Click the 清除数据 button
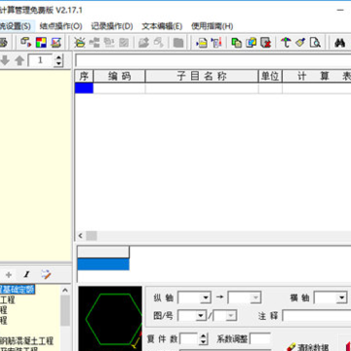The image size is (351, 351). point(308,347)
